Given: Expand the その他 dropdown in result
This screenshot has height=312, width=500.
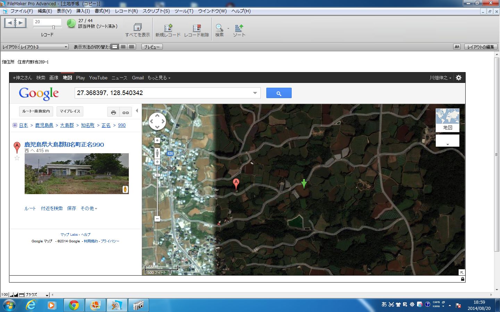Looking at the screenshot, I should point(89,208).
